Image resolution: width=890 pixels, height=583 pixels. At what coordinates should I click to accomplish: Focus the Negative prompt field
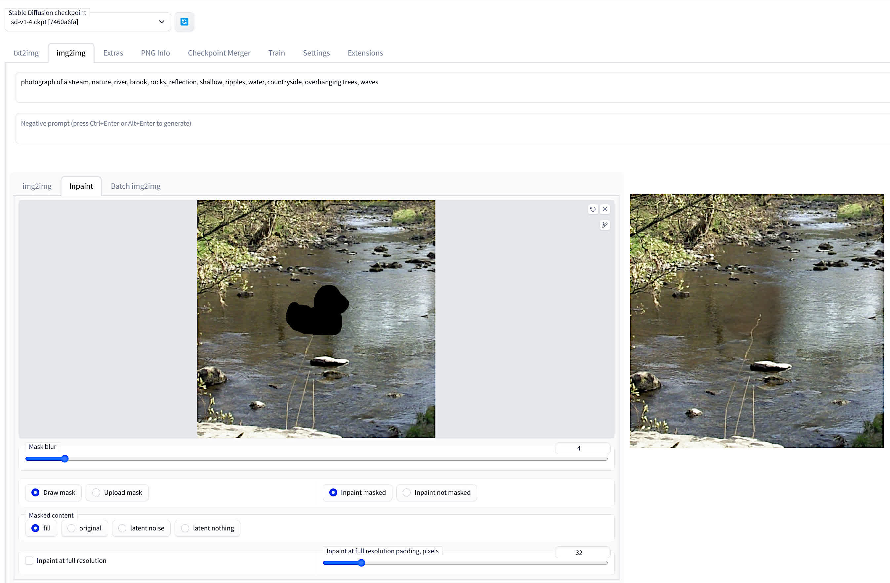453,129
